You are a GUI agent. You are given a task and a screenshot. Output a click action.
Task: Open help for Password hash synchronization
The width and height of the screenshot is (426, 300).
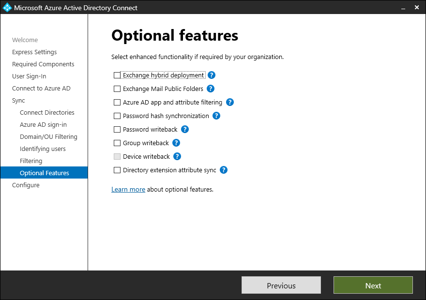click(x=216, y=116)
